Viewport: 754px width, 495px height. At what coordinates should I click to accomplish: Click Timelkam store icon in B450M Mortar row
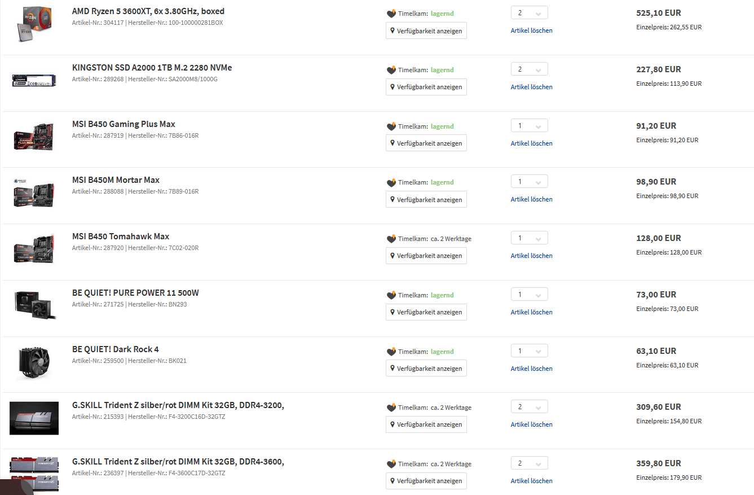click(x=391, y=183)
